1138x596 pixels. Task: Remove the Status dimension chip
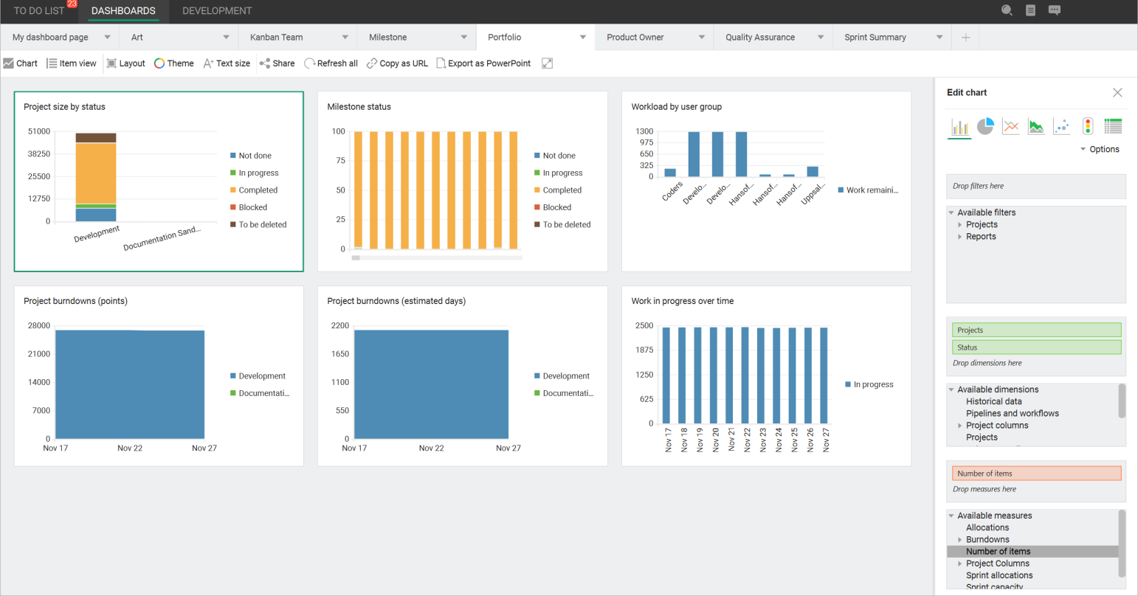point(1036,347)
